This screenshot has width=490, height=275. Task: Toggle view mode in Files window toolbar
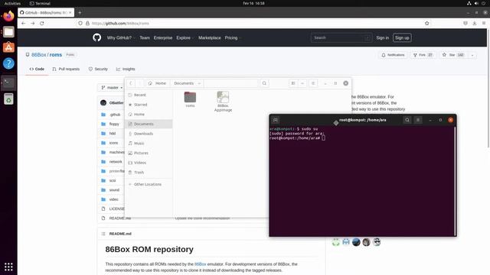pos(293,83)
